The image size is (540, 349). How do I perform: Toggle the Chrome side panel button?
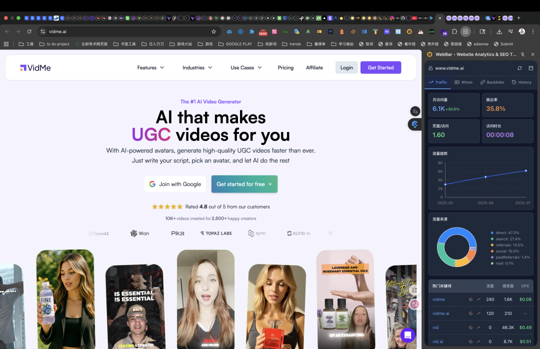(465, 31)
